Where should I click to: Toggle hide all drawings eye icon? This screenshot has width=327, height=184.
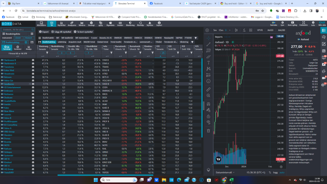coord(208,122)
